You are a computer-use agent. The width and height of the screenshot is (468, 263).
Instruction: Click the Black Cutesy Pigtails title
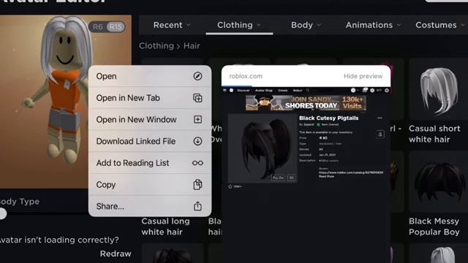click(328, 118)
